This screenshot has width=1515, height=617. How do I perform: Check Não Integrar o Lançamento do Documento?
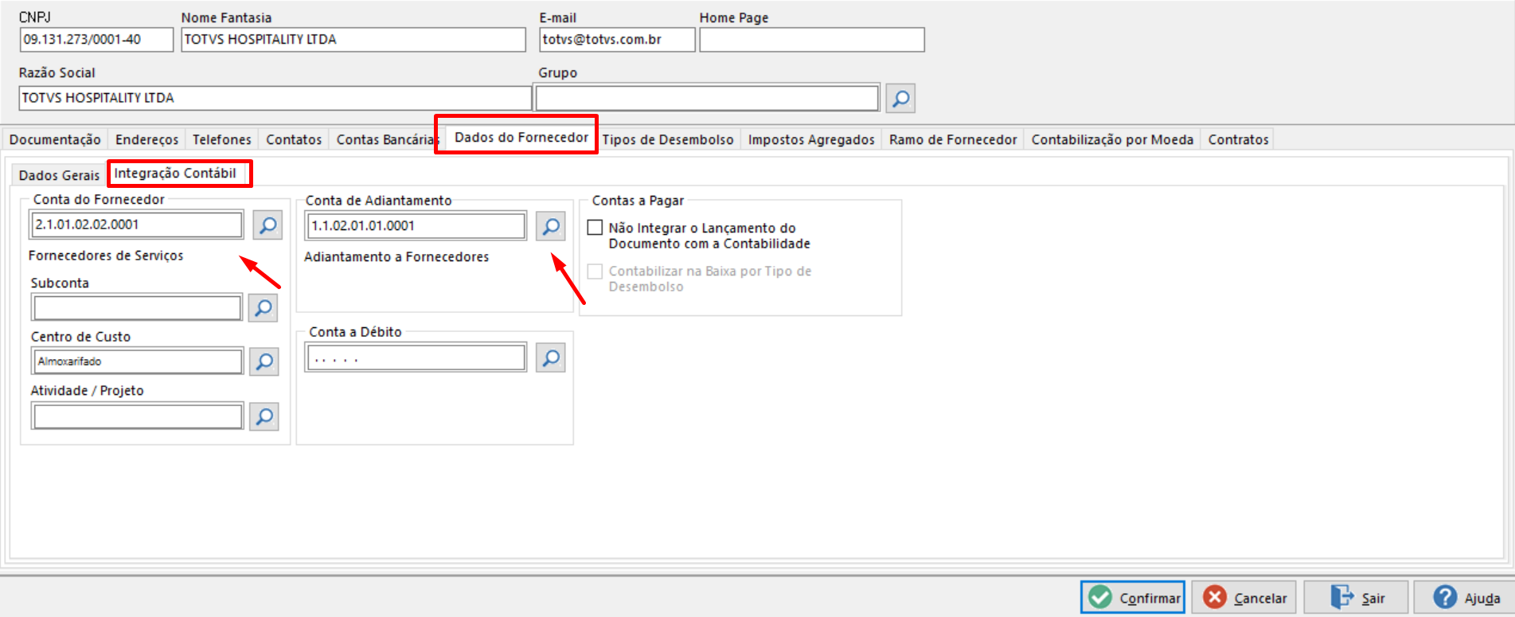pyautogui.click(x=595, y=228)
